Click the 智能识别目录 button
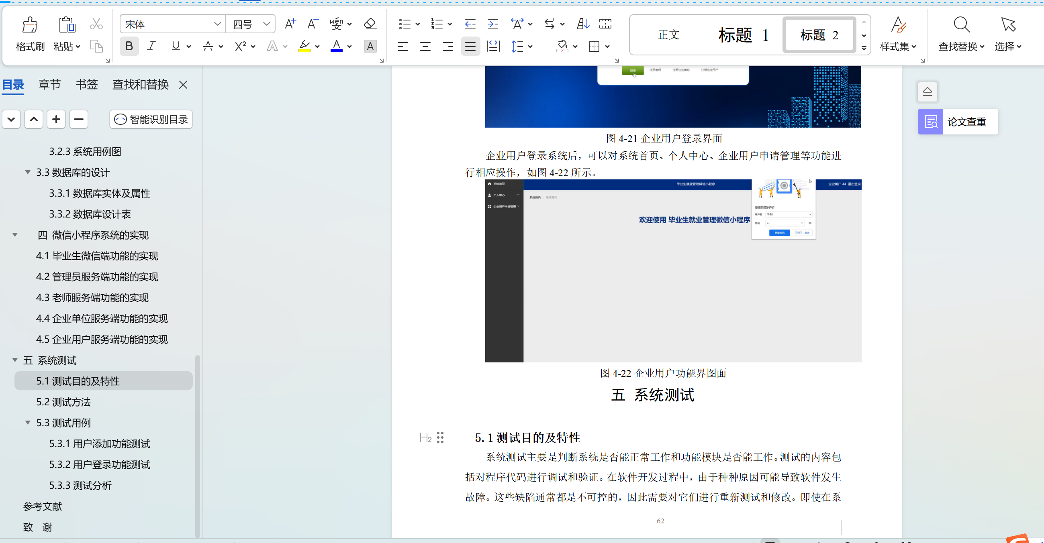Viewport: 1044px width, 543px height. click(151, 119)
